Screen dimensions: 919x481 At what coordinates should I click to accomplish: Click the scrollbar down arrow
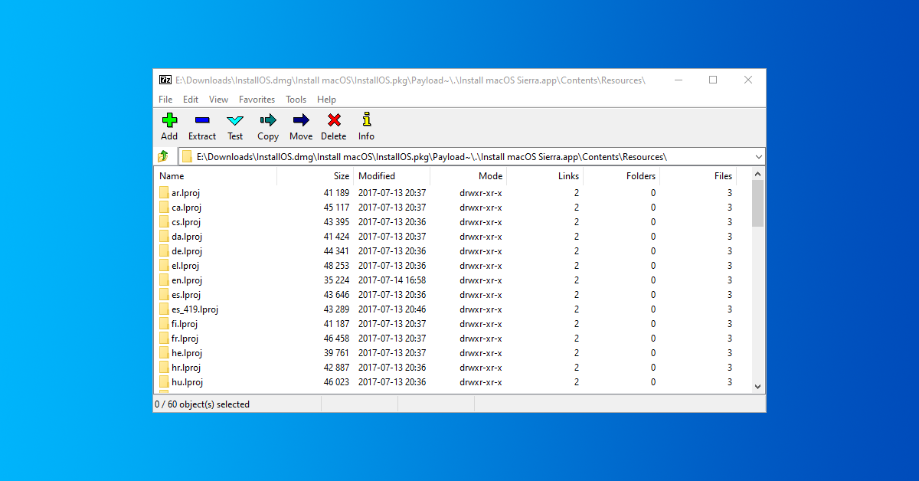pos(757,387)
